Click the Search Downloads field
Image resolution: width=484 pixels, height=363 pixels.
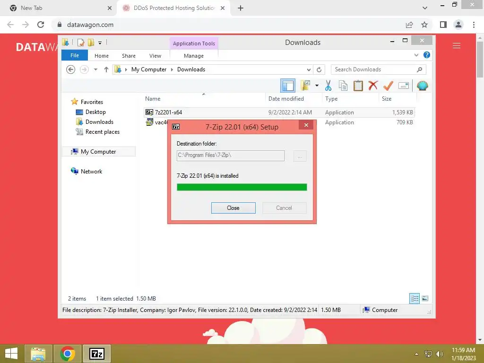pyautogui.click(x=379, y=69)
